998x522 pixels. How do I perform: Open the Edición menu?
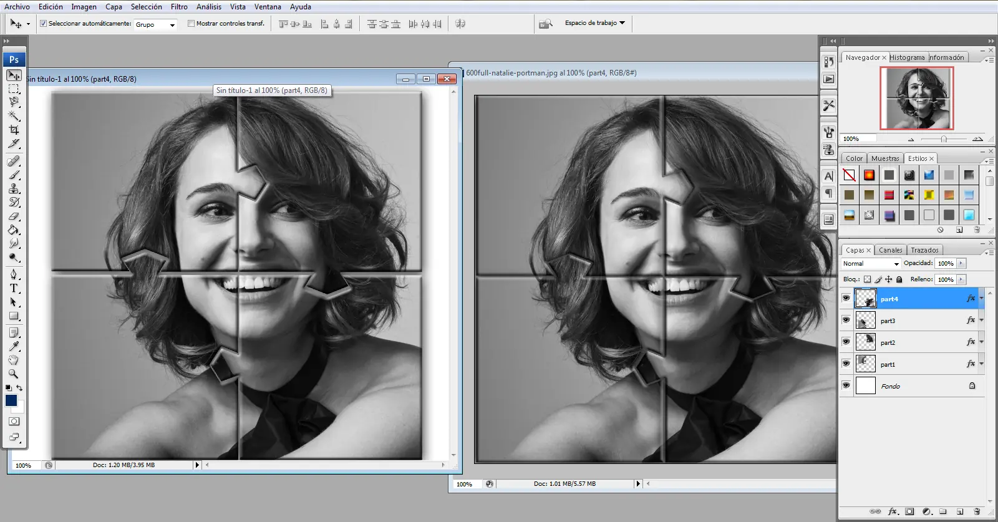point(51,7)
